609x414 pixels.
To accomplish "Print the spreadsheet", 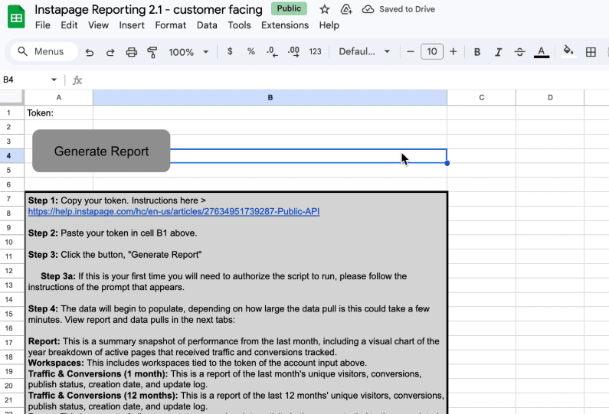I will [x=132, y=52].
